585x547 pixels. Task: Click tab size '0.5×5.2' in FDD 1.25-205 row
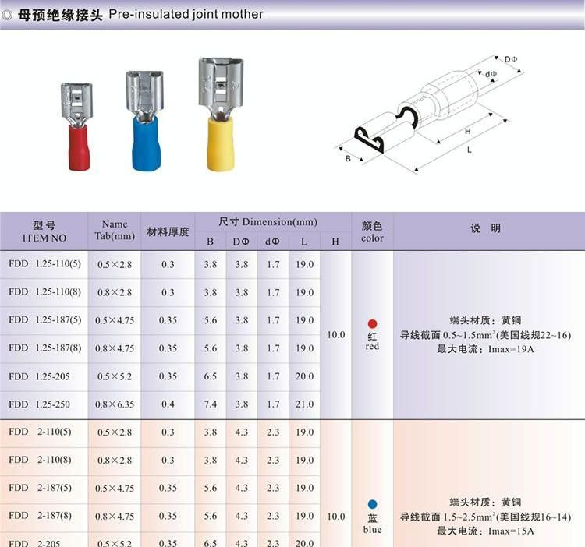(115, 376)
